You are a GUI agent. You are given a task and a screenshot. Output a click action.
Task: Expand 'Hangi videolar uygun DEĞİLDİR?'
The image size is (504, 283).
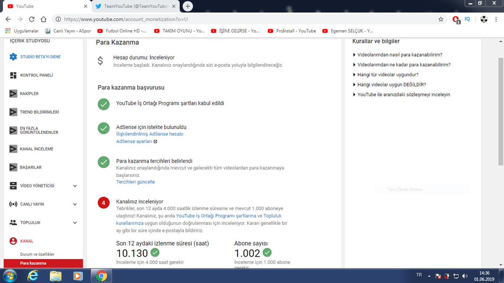click(x=389, y=84)
